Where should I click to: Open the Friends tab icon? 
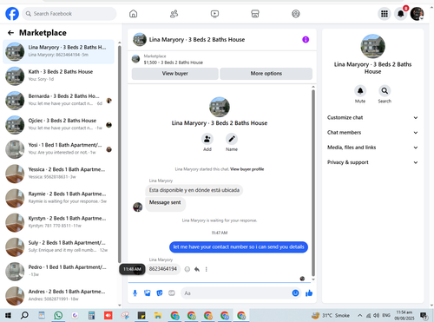tap(174, 14)
